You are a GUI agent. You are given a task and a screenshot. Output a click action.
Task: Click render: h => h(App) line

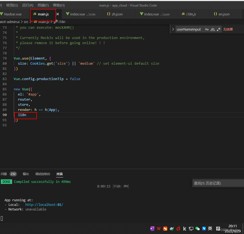tap(39, 110)
